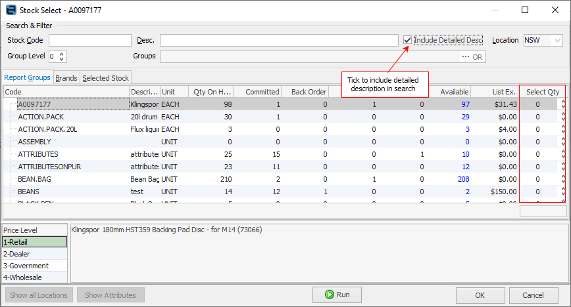Viewport: 571px width, 307px height.
Task: Select the Report Groups tab
Action: (x=27, y=77)
